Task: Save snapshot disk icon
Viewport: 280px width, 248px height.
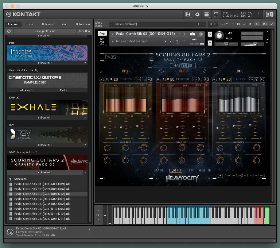Action: (177, 42)
